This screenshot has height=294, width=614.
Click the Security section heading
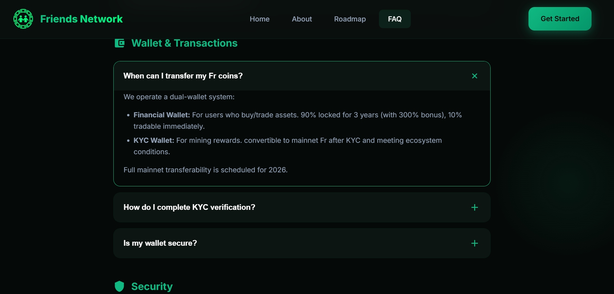[152, 286]
